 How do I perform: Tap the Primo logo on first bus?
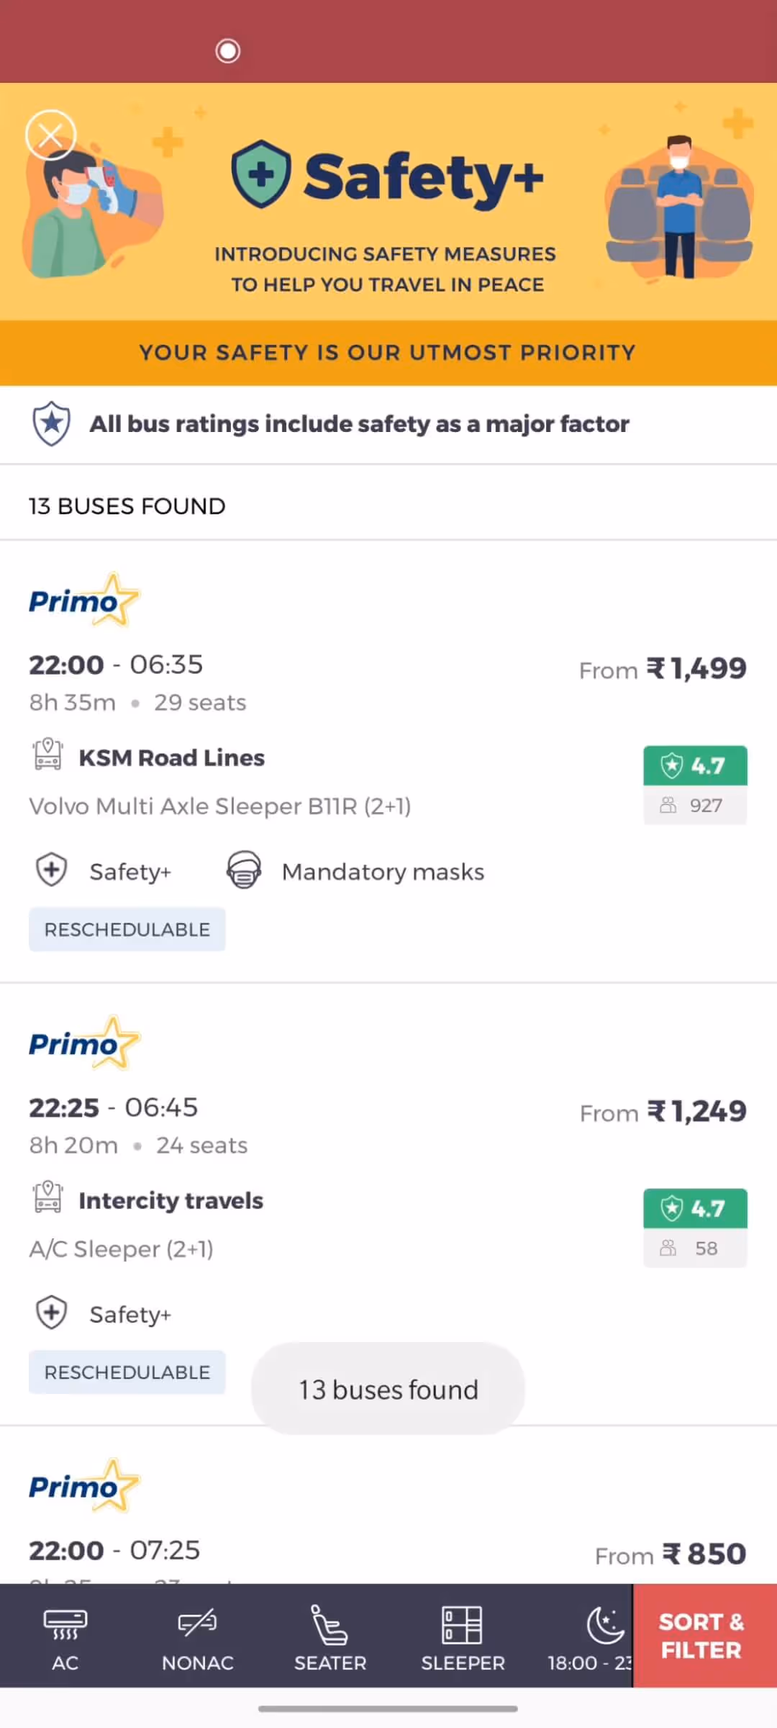click(83, 600)
